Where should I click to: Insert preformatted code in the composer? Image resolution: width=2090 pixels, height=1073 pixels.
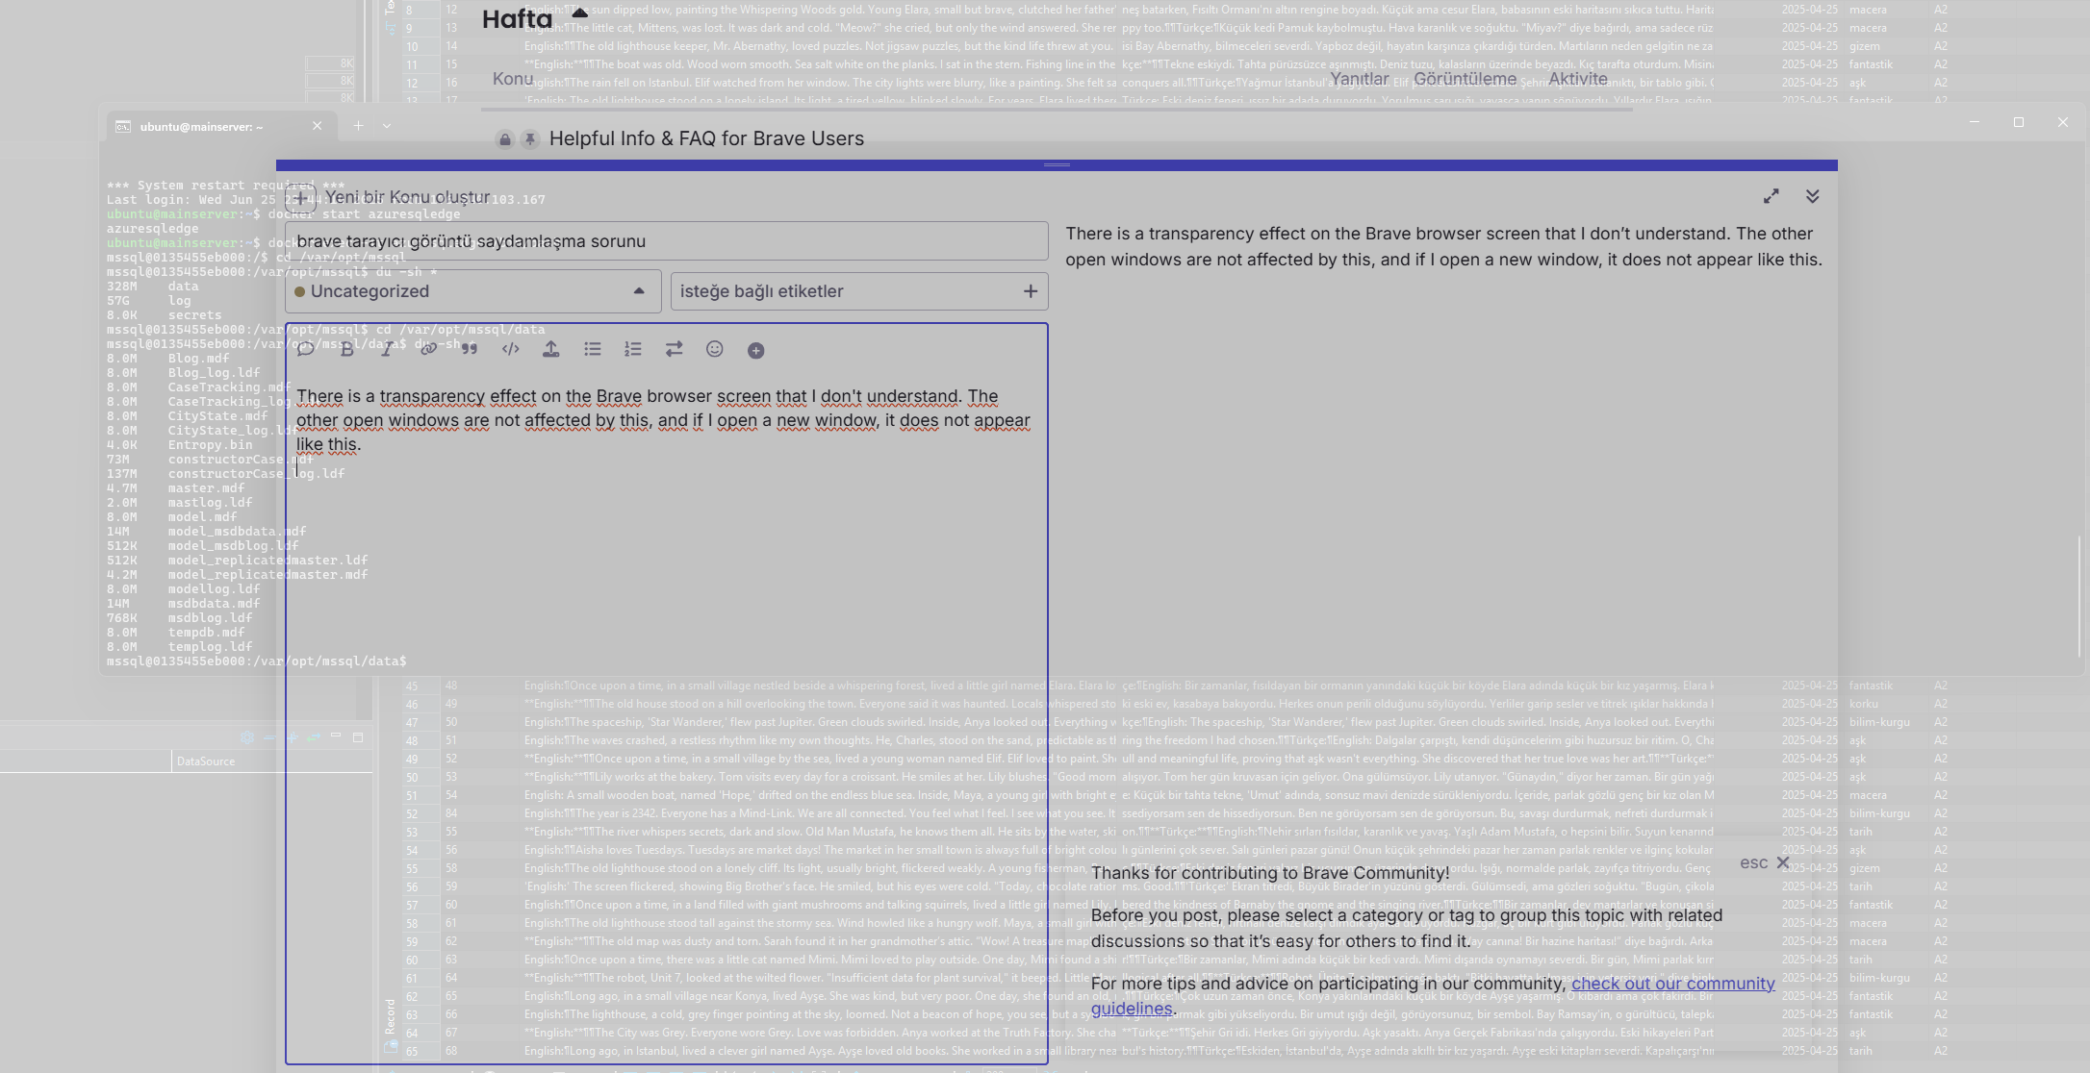coord(511,350)
